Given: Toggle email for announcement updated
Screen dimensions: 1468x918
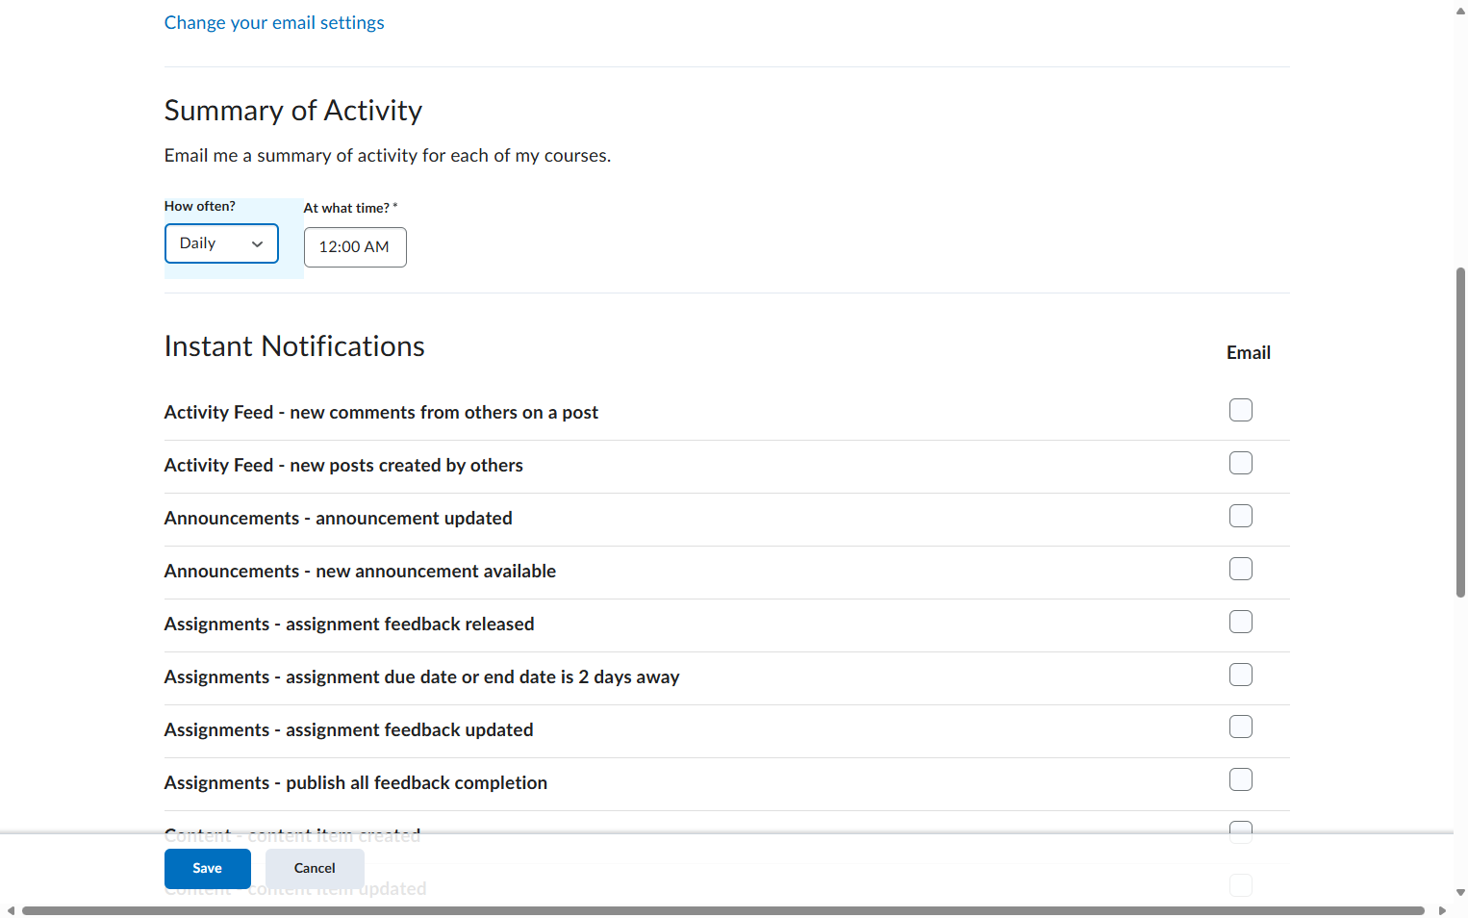Looking at the screenshot, I should pos(1241,516).
